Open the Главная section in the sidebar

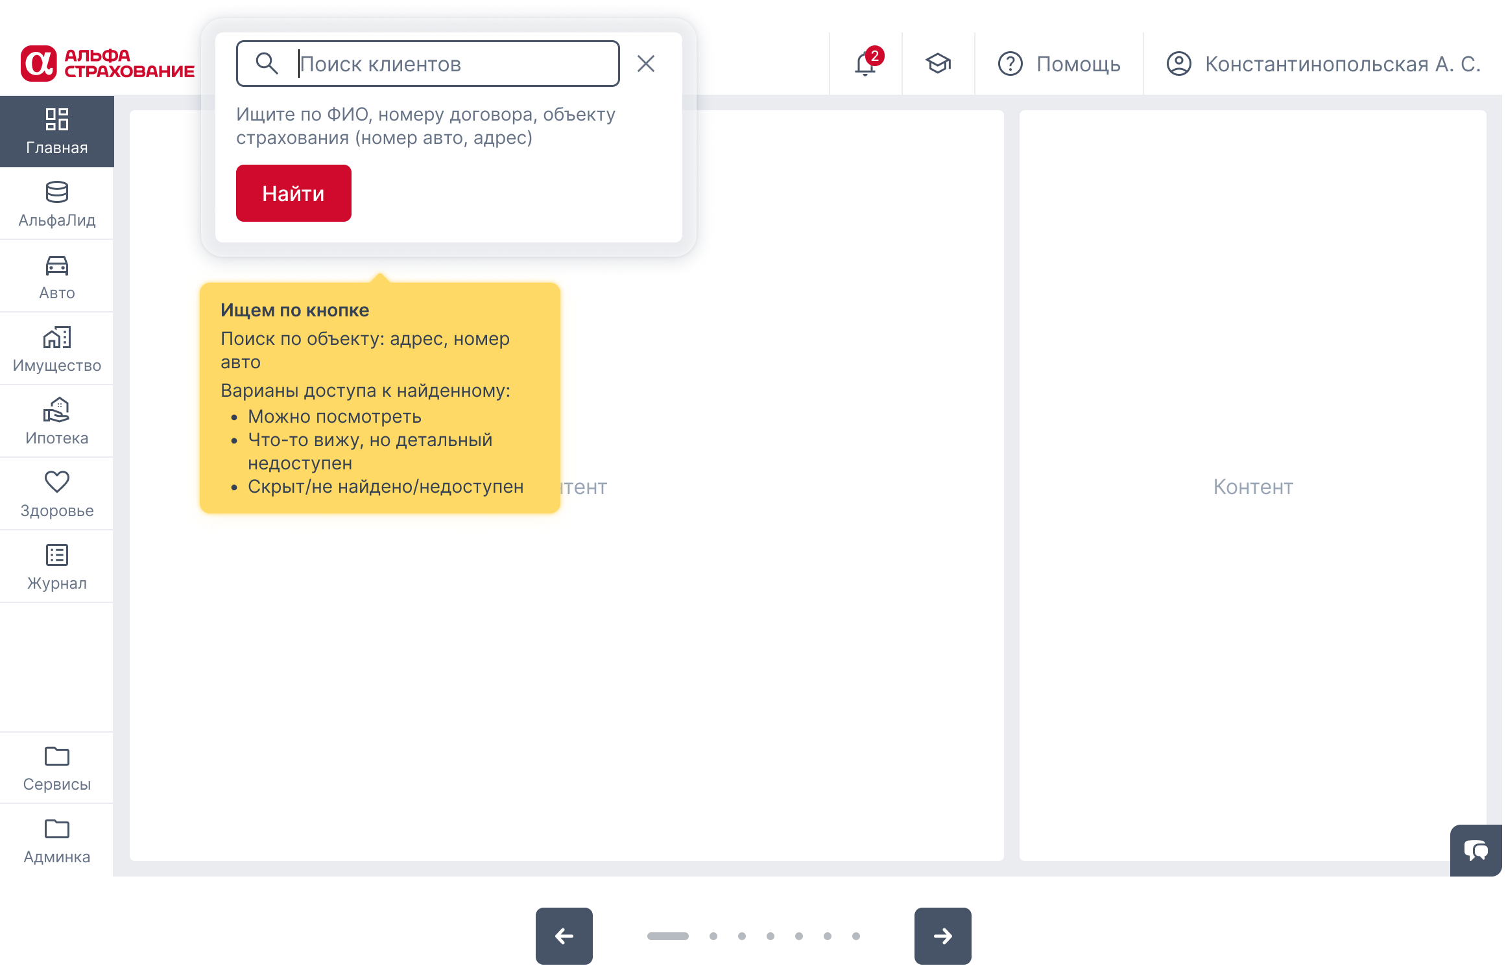(x=57, y=130)
